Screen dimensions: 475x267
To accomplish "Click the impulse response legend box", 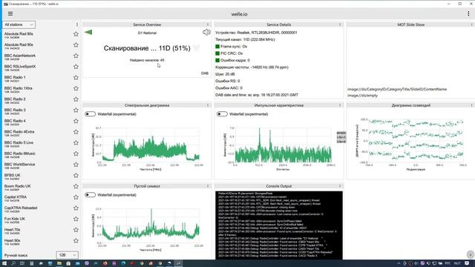I will (x=341, y=137).
